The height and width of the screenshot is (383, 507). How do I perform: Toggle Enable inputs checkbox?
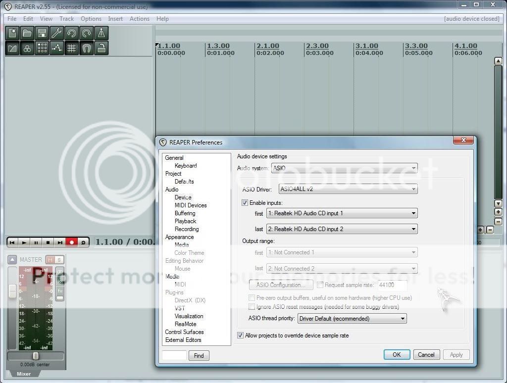click(x=245, y=203)
